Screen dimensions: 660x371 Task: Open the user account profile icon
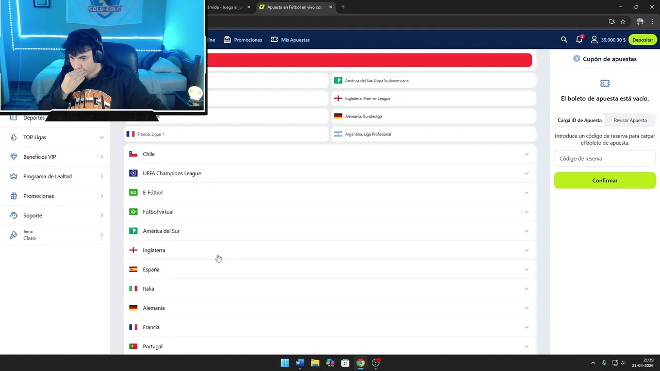(x=595, y=40)
